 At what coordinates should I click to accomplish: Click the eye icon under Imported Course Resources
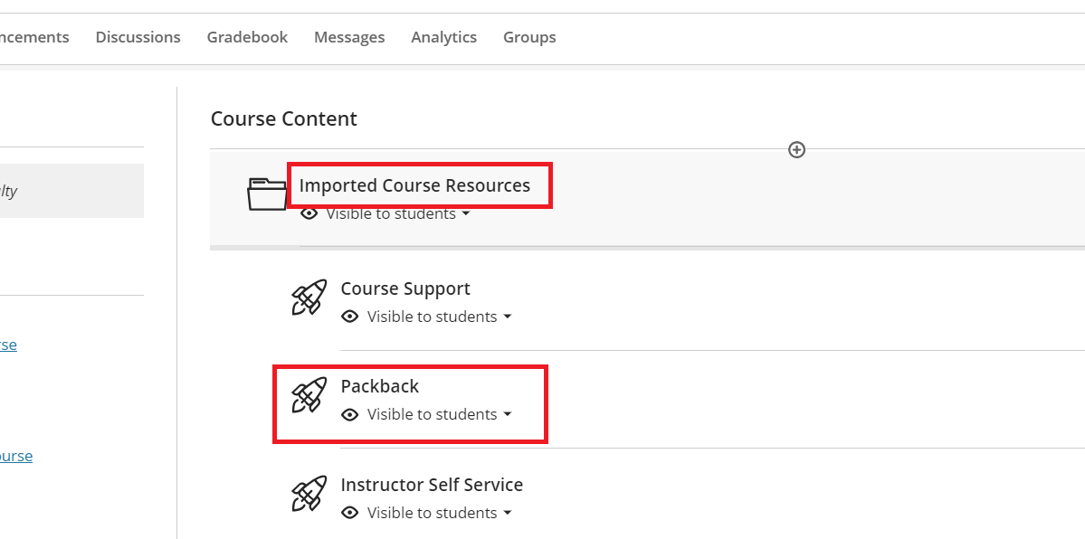[x=309, y=213]
